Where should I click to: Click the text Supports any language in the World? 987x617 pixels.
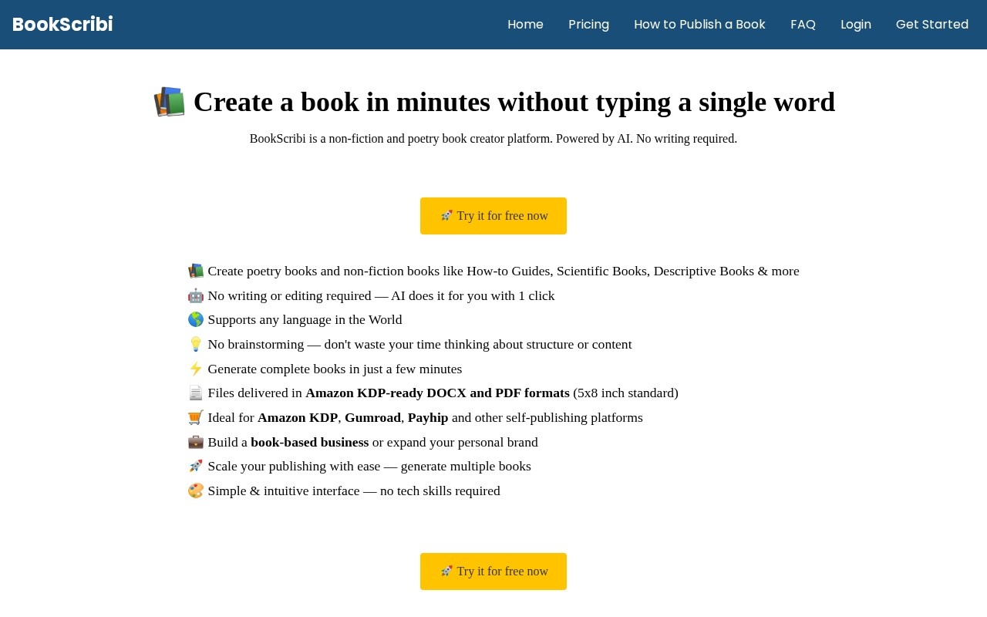tap(305, 320)
